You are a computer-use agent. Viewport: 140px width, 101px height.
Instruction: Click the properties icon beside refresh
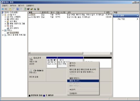[28, 9]
